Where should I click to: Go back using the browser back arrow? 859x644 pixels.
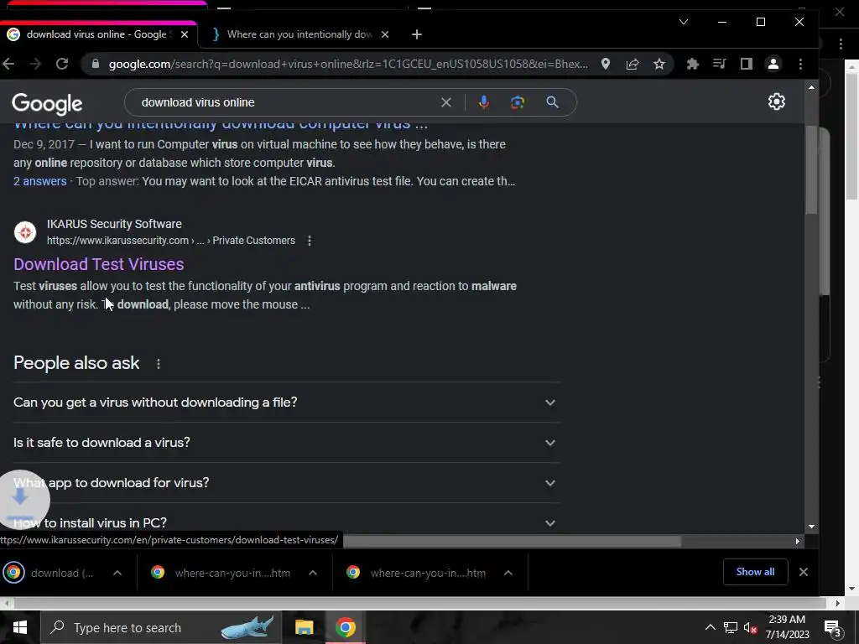point(8,64)
